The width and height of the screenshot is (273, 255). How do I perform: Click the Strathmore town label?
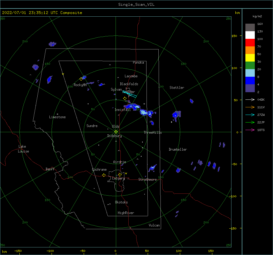pos(147,180)
